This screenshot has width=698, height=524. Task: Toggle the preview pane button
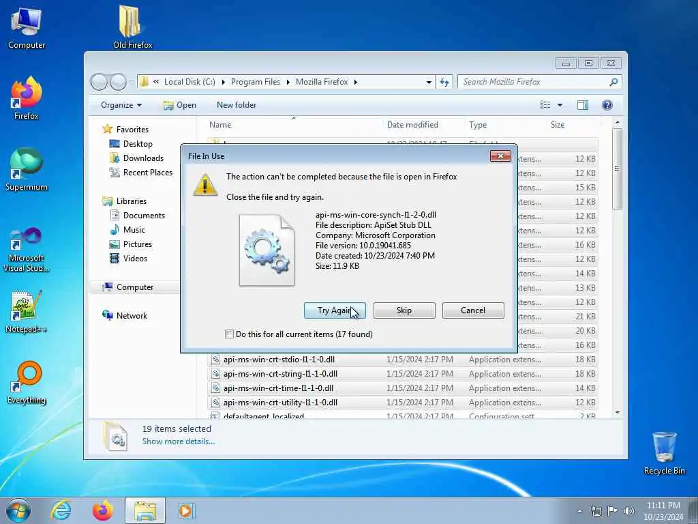pyautogui.click(x=582, y=104)
